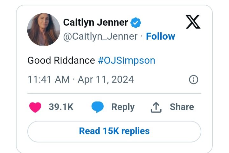Viewport: 229px width, 153px height.
Task: Click the 39.1K likes count
Action: coord(61,107)
